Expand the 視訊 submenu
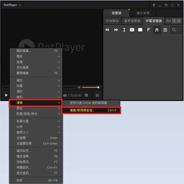The width and height of the screenshot is (184, 184). 36,92
